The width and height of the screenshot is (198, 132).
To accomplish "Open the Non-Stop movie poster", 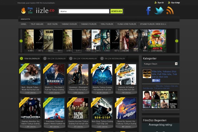I will pos(102,108).
